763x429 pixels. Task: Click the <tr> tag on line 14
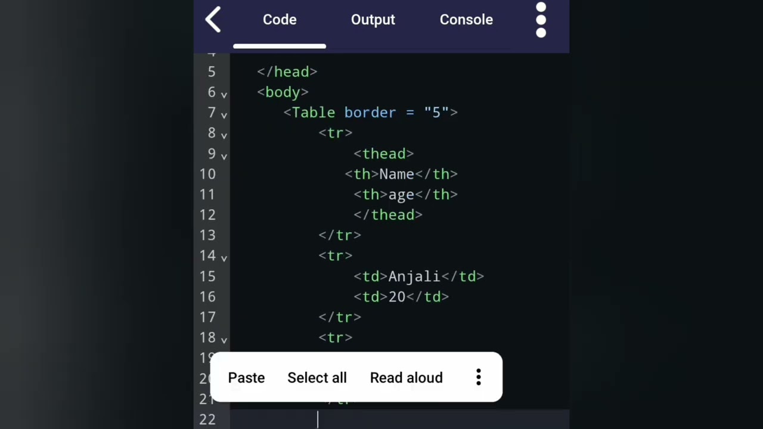[336, 256]
